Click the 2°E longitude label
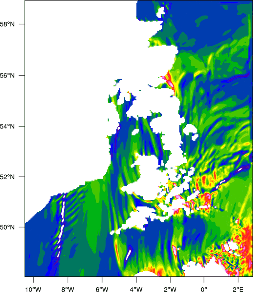253x292 pixels. coord(238,289)
